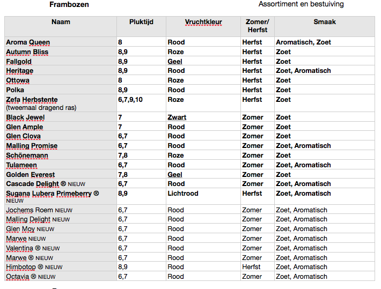This screenshot has width=381, height=289.
Task: Click the Sugana Lubera Primeberry name
Action: tap(53, 194)
